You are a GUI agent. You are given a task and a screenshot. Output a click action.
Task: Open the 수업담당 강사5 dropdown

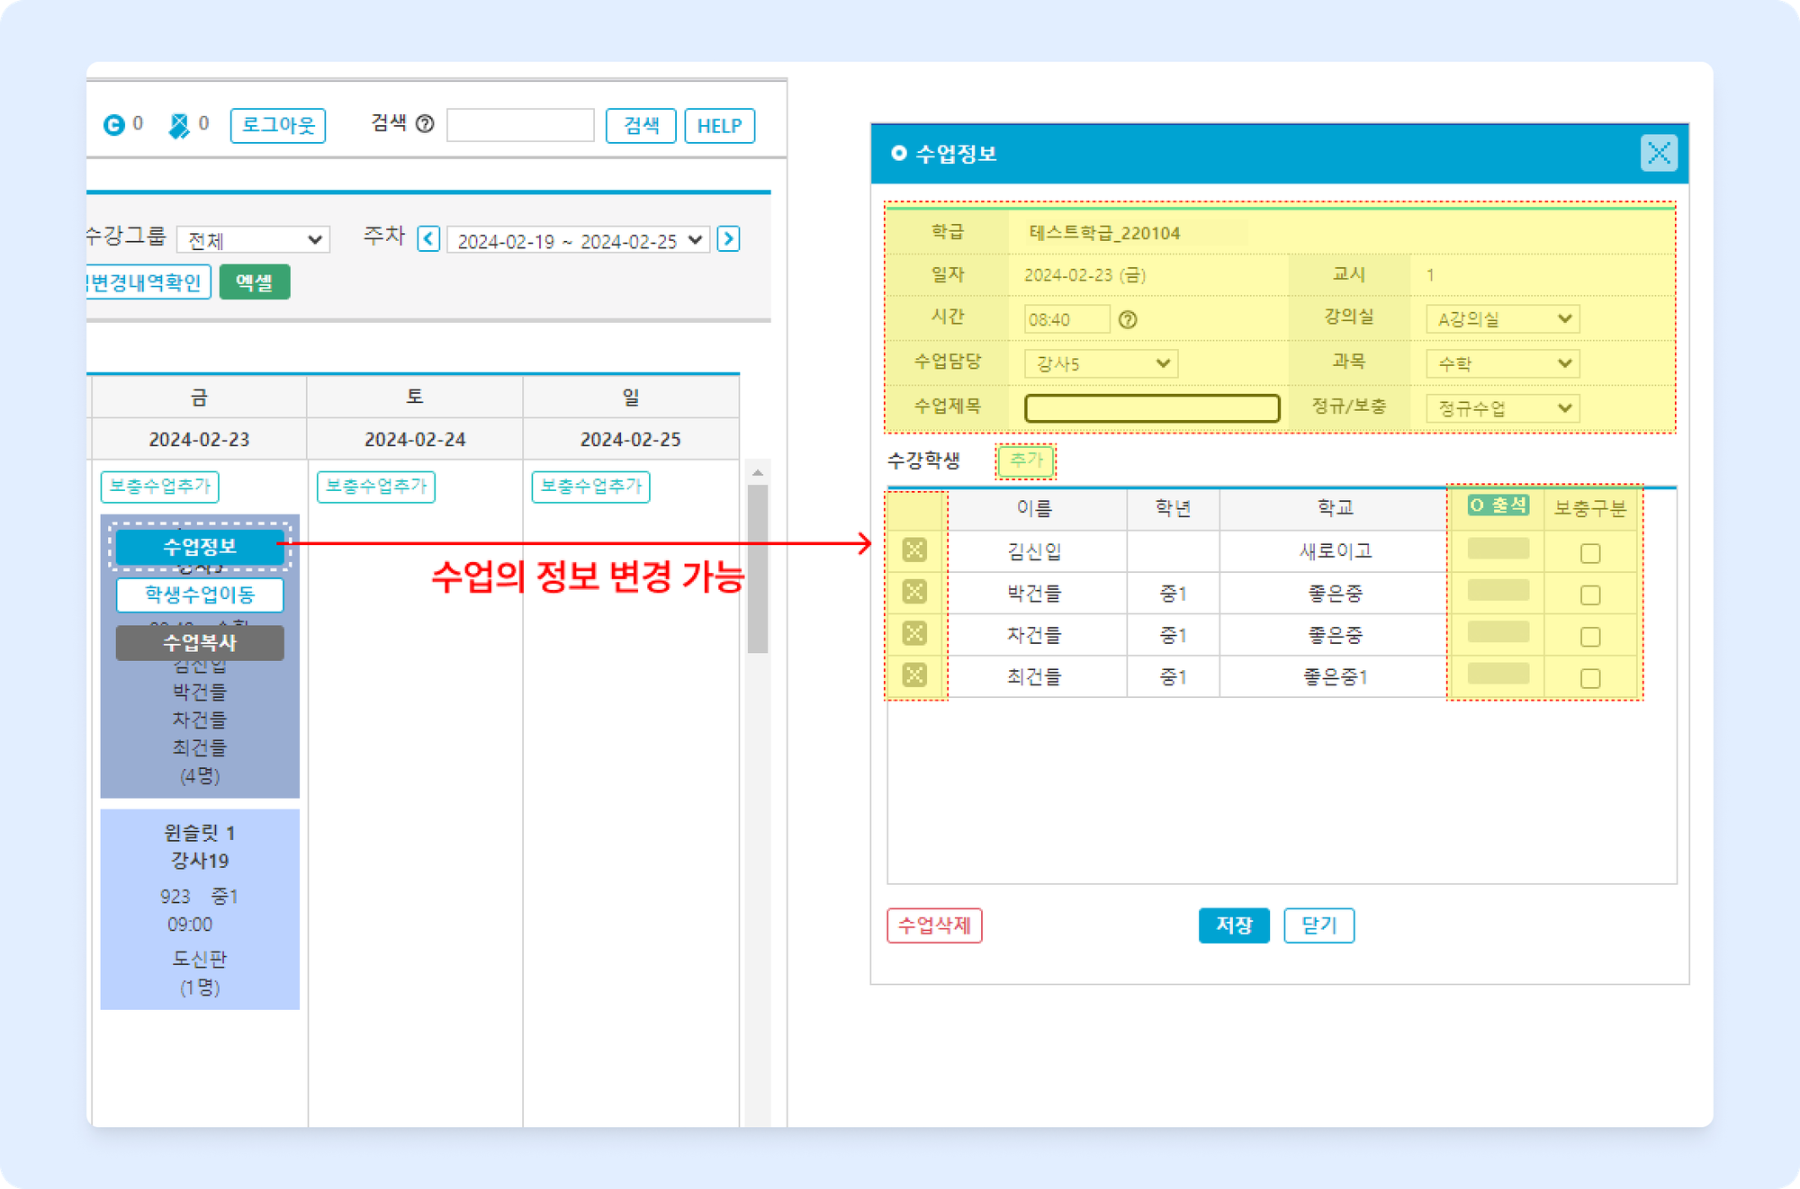pos(1101,363)
